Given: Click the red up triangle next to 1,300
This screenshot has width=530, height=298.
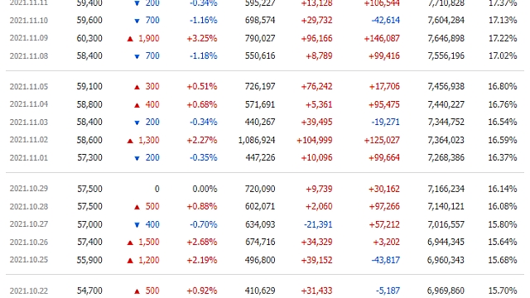Looking at the screenshot, I should tap(130, 141).
